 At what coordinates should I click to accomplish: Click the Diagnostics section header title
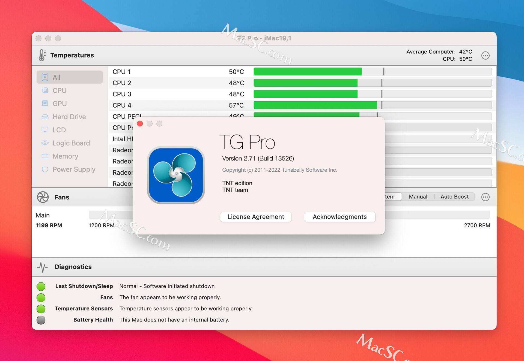point(73,267)
